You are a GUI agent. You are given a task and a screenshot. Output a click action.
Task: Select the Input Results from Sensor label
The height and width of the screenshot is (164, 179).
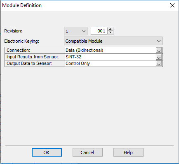pos(34,57)
